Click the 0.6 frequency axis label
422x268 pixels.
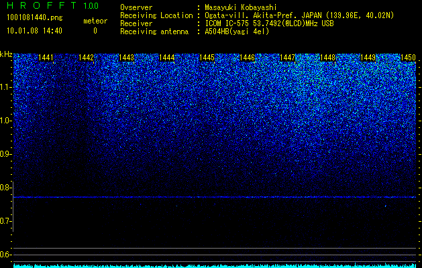coord(4,255)
